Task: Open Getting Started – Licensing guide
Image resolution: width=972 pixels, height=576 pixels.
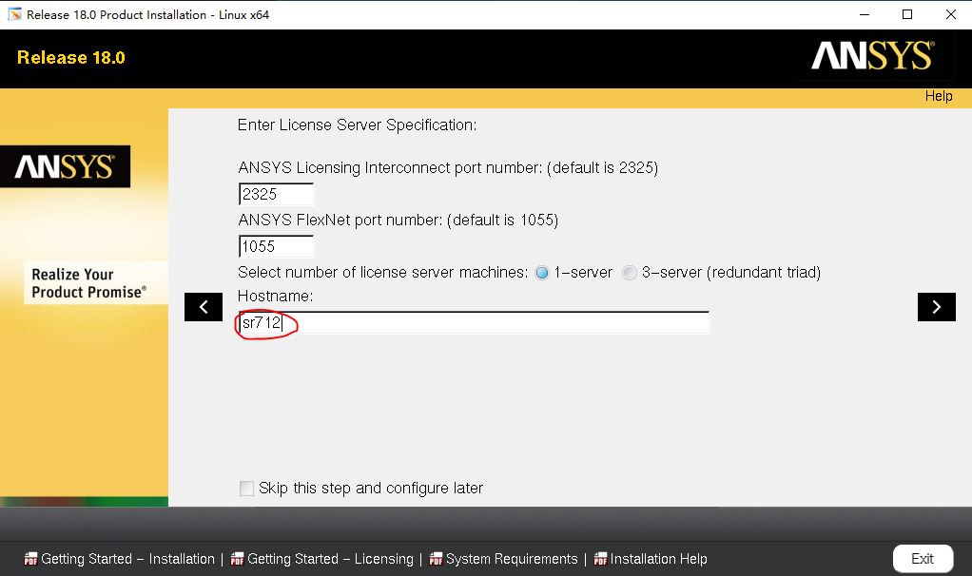Action: (x=330, y=559)
